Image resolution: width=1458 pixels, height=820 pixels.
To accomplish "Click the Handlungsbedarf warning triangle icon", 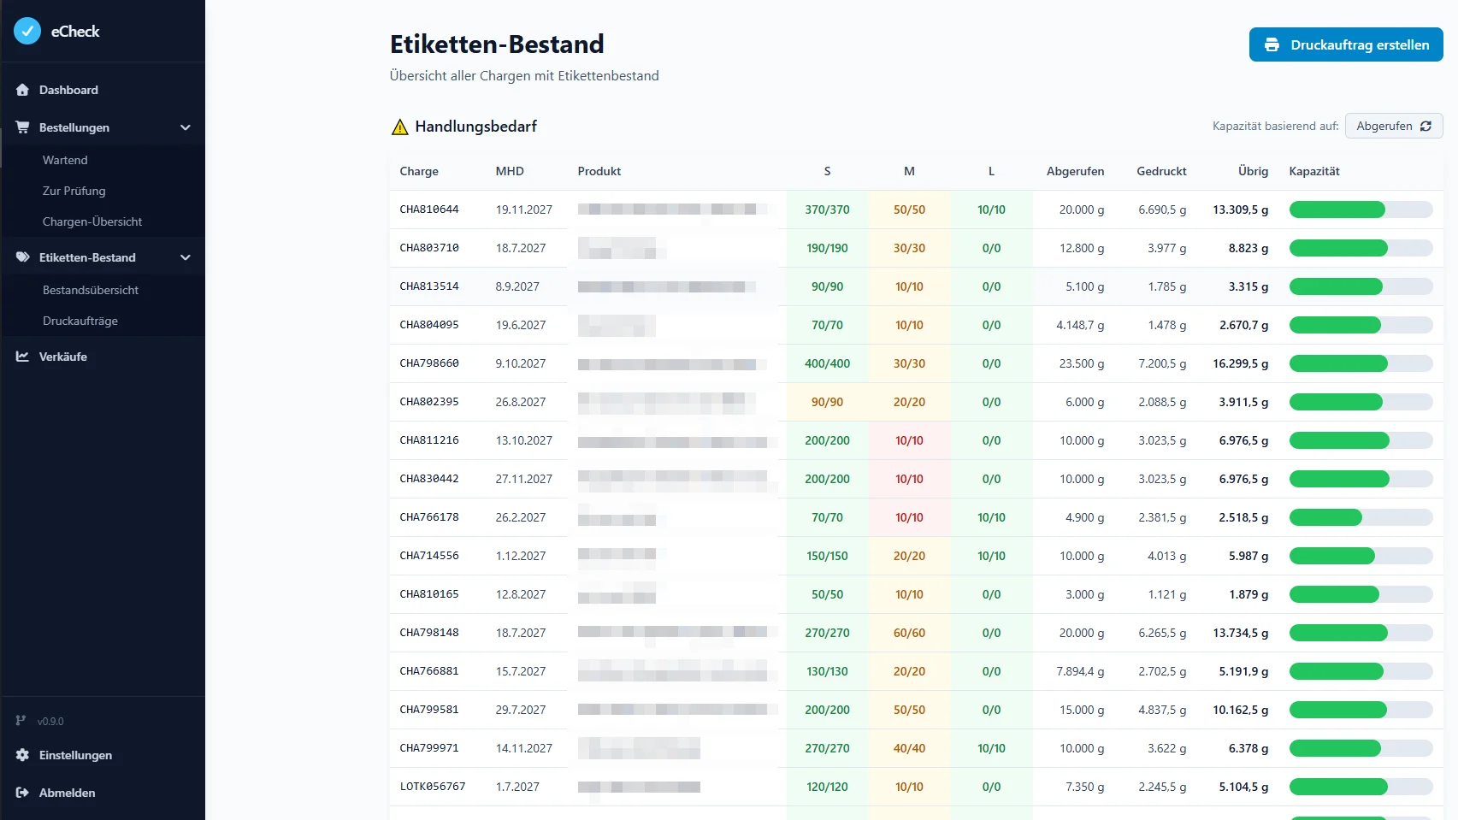I will (399, 127).
